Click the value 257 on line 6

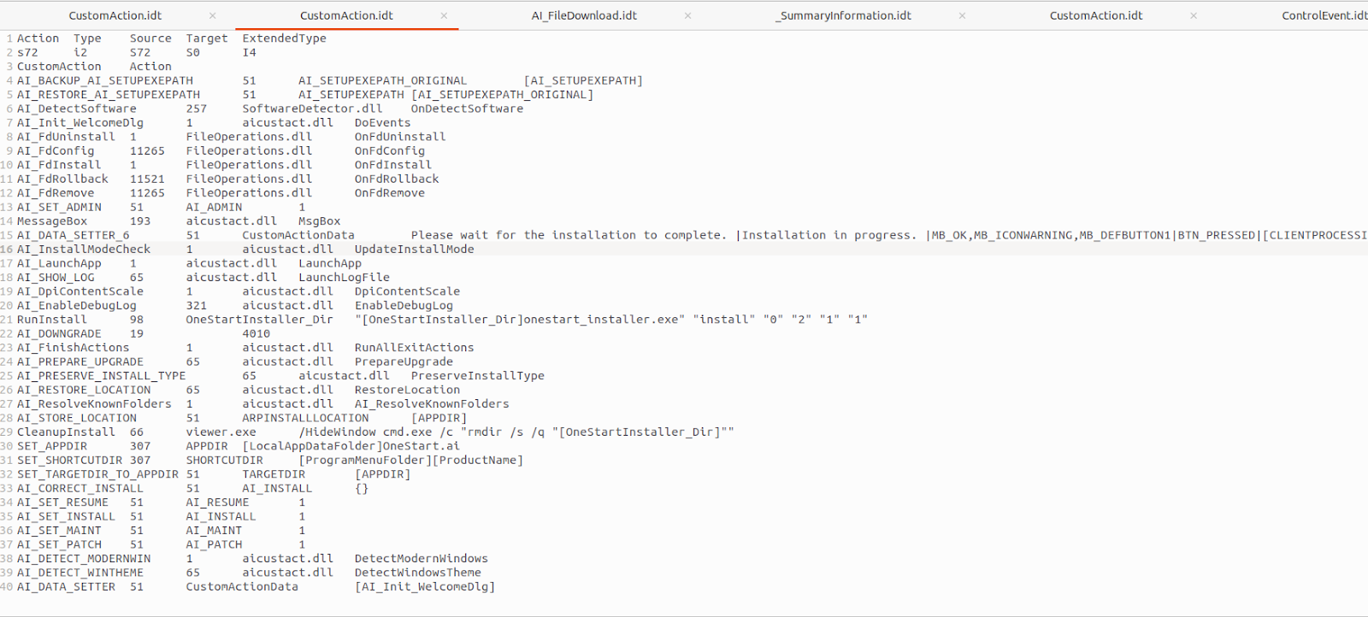click(197, 109)
